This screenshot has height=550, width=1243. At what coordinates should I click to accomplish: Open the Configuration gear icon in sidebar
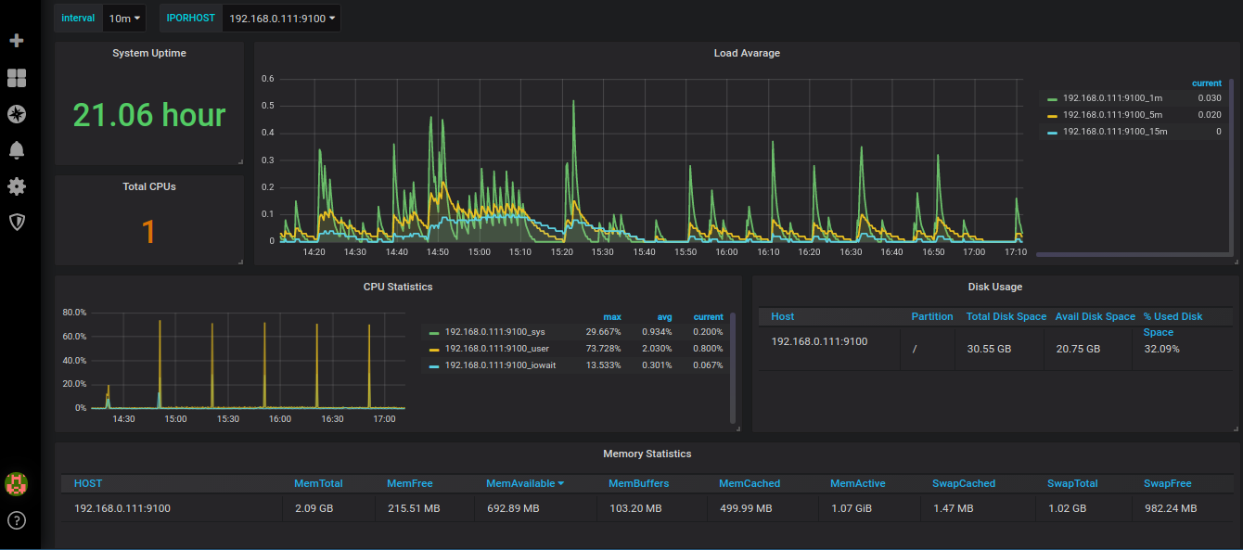pyautogui.click(x=16, y=186)
